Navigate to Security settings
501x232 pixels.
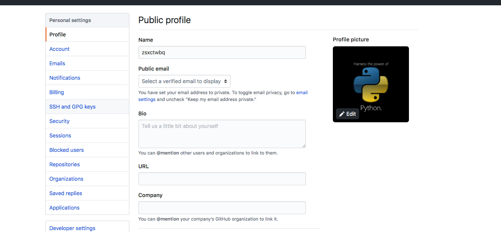pos(87,121)
